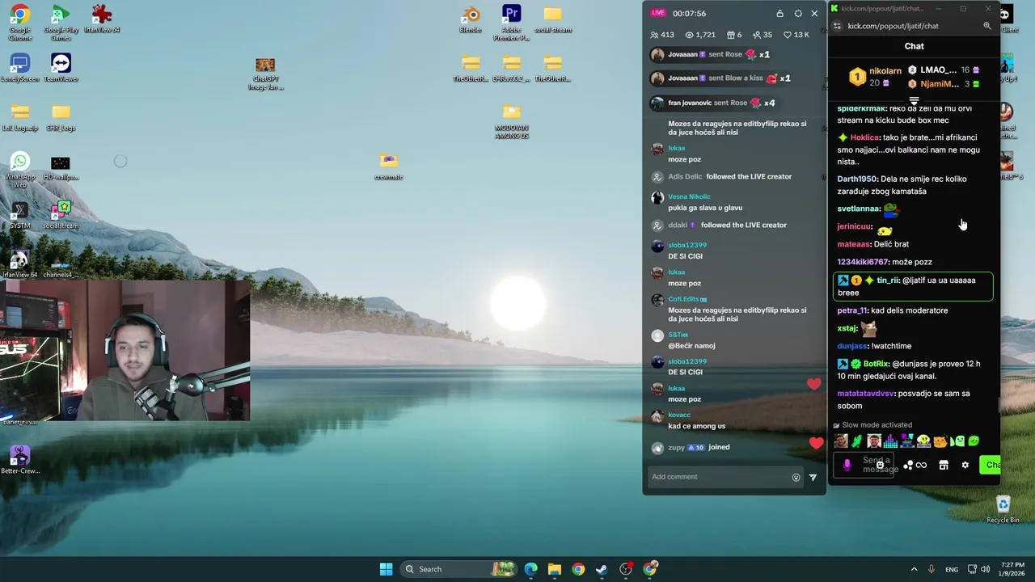Viewport: 1035px width, 582px height.
Task: Pick the orange cat emote
Action: tap(940, 441)
